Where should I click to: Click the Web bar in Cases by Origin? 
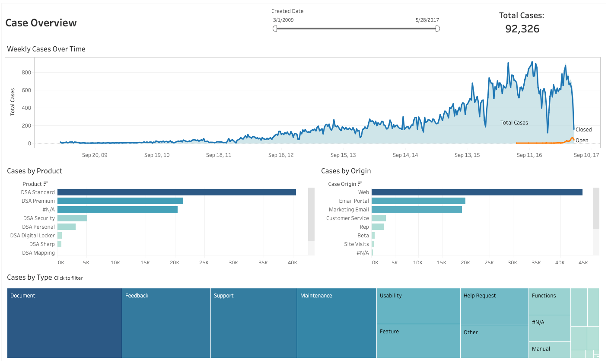[477, 192]
